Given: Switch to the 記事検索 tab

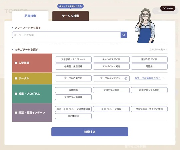Looking at the screenshot, I should click(x=30, y=16).
